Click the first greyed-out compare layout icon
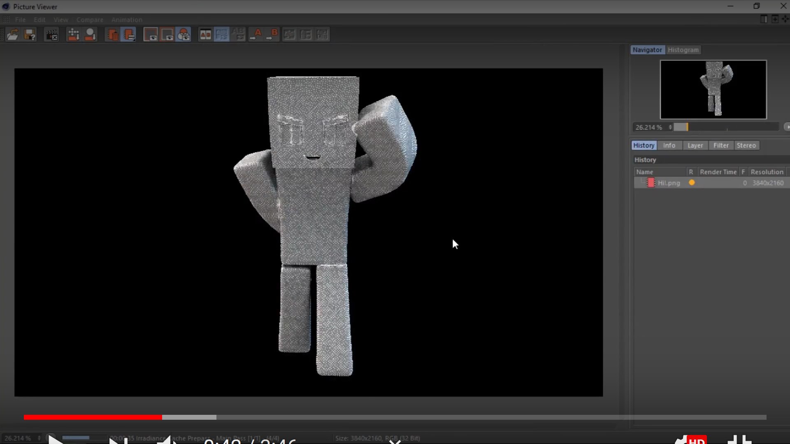 pyautogui.click(x=289, y=35)
